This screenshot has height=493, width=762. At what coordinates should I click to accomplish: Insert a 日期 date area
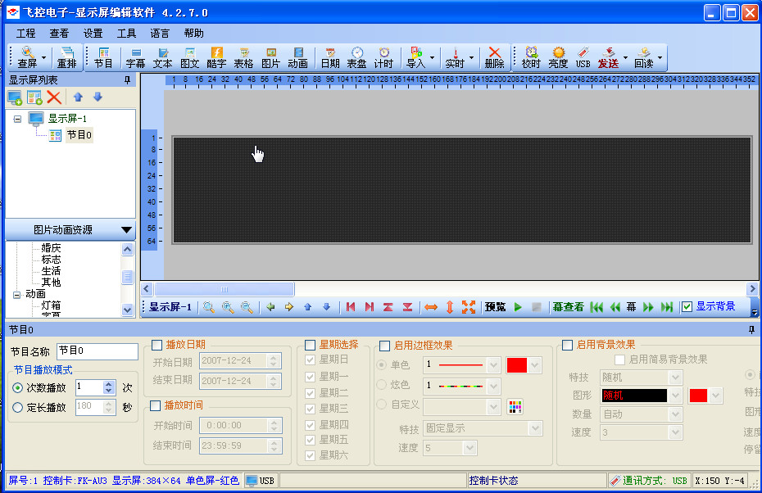[330, 57]
